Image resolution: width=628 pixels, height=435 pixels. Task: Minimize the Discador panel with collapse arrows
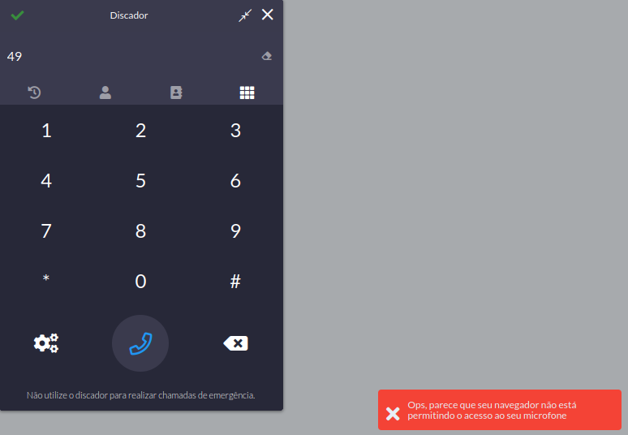[x=245, y=15]
